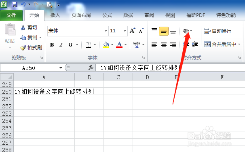Toggle Italic formatting
245x152 pixels.
(x=61, y=45)
